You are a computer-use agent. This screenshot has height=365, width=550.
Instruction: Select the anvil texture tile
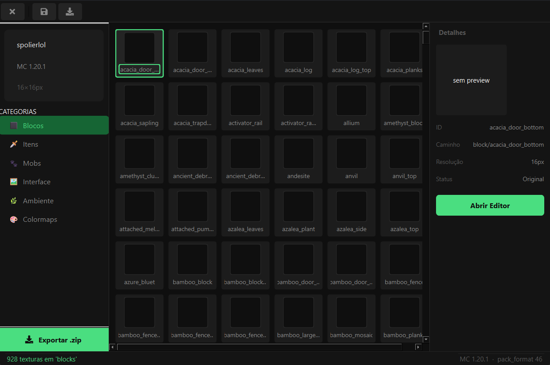pyautogui.click(x=352, y=160)
